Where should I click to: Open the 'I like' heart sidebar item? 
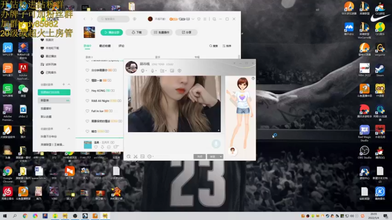click(48, 40)
